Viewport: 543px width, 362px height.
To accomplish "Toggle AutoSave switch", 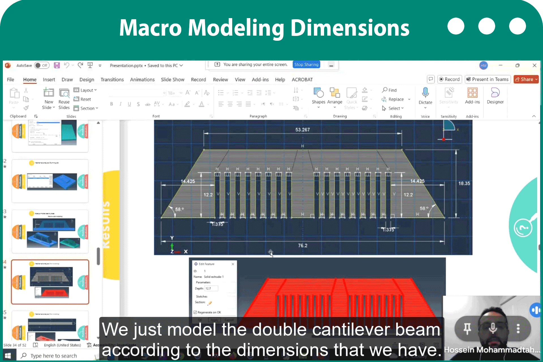I will tap(42, 65).
